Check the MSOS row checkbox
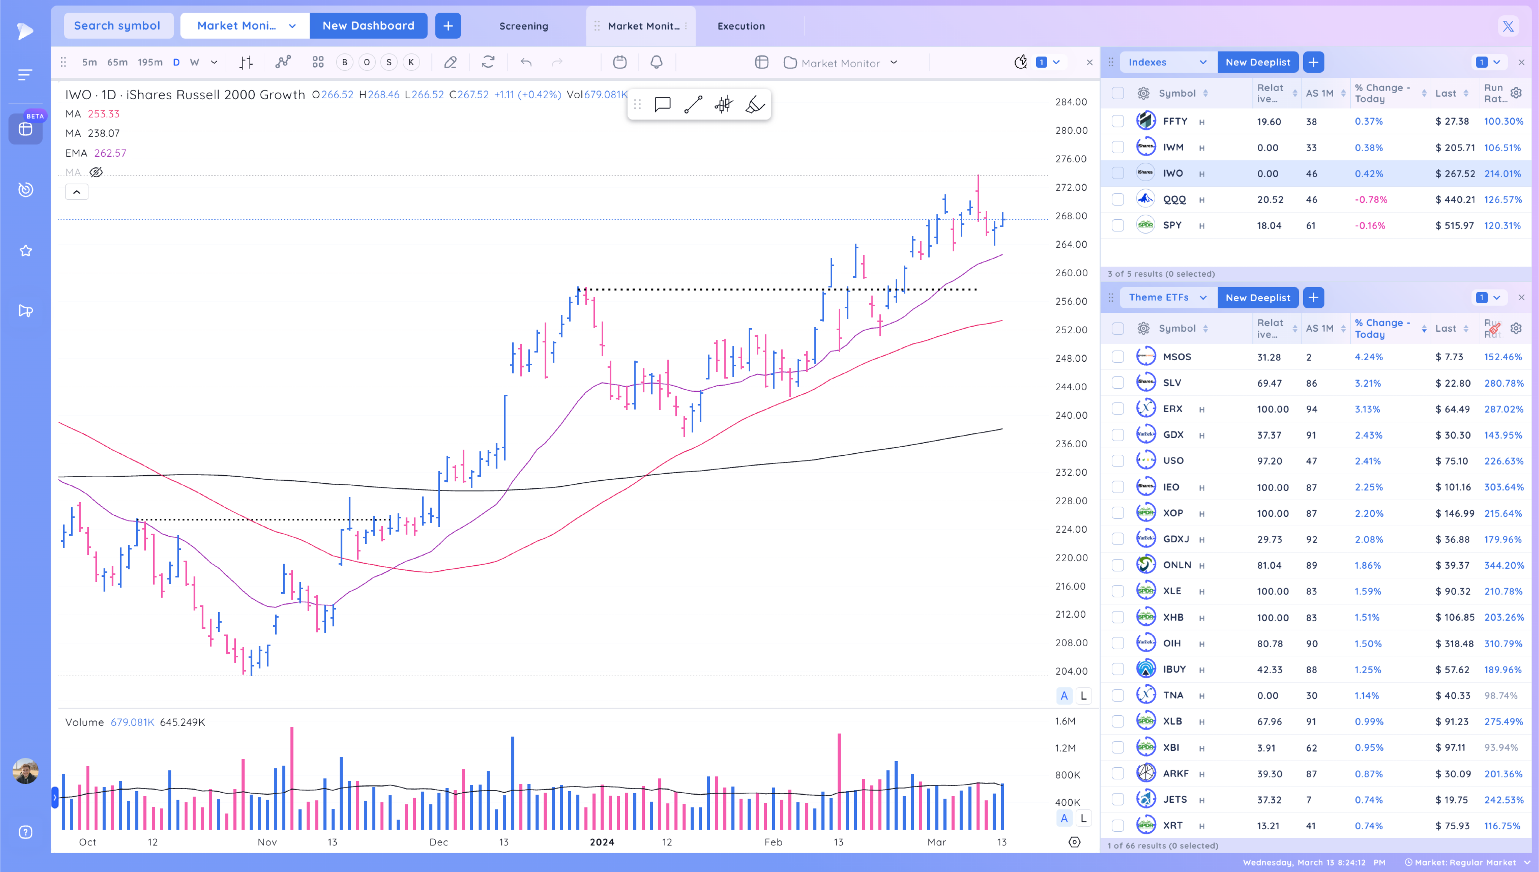The width and height of the screenshot is (1539, 872). pyautogui.click(x=1118, y=357)
